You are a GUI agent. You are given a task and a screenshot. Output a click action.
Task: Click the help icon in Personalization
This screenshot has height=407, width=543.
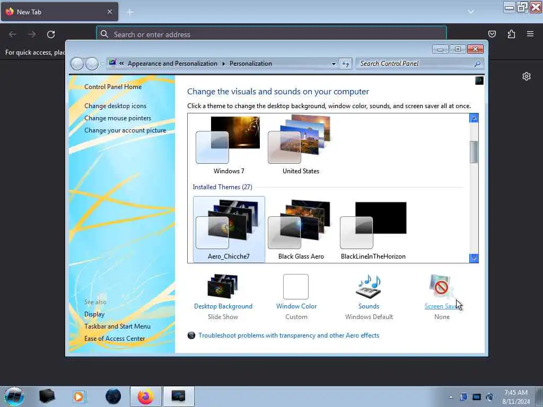click(479, 81)
